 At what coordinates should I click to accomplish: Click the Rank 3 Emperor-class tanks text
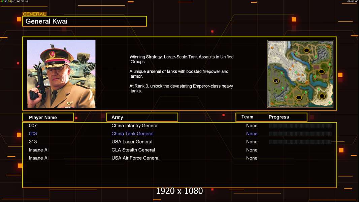(x=181, y=89)
